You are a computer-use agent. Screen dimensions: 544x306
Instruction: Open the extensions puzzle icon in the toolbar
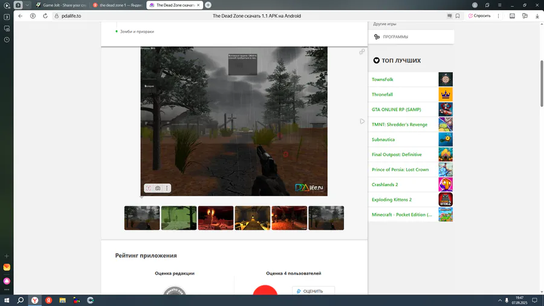click(x=525, y=16)
